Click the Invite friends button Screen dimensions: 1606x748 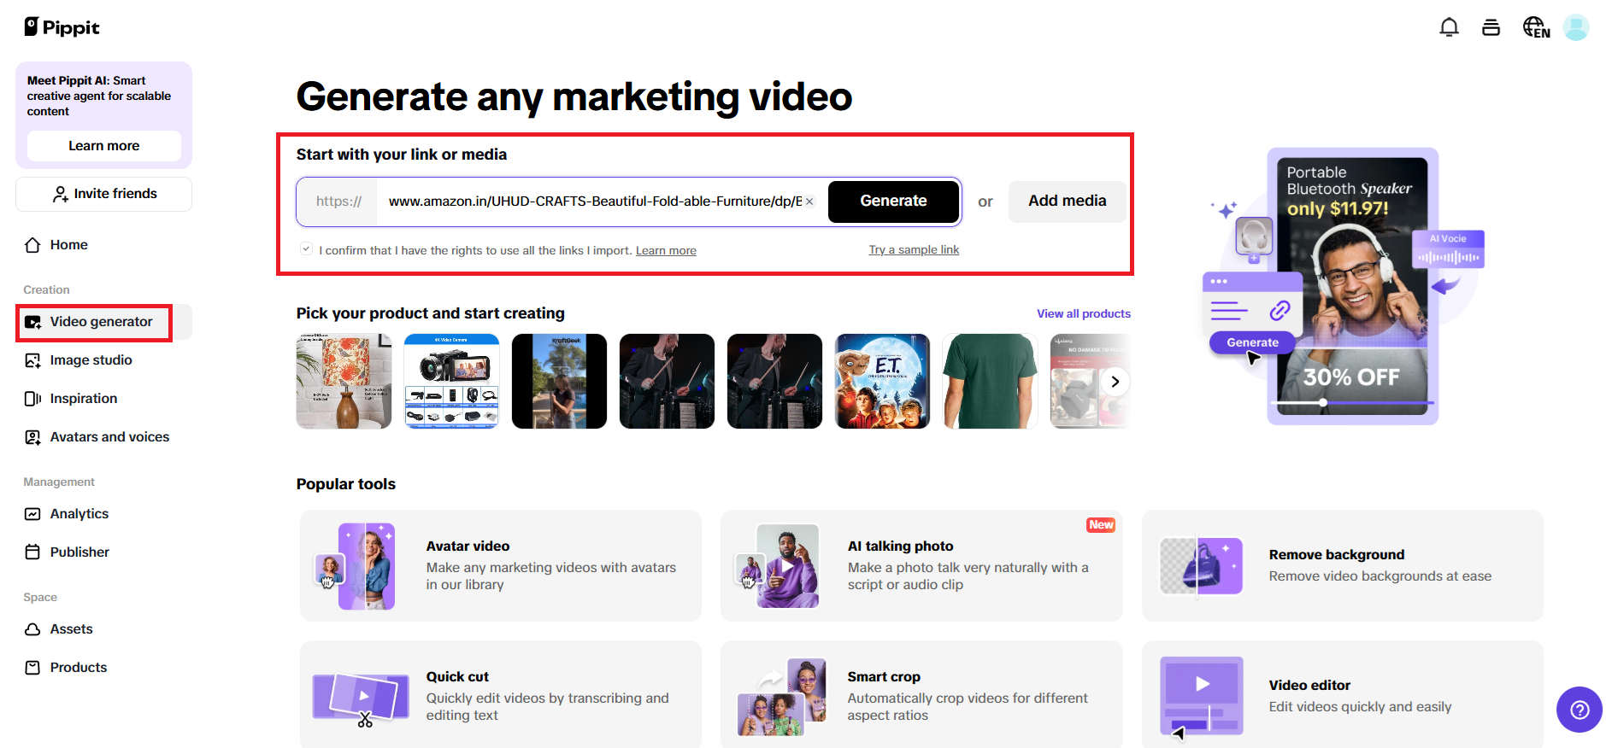103,194
